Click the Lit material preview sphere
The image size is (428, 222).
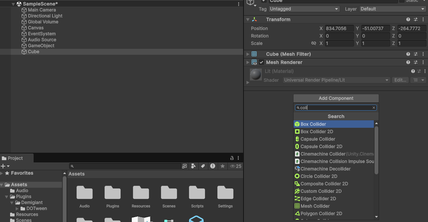255,74
